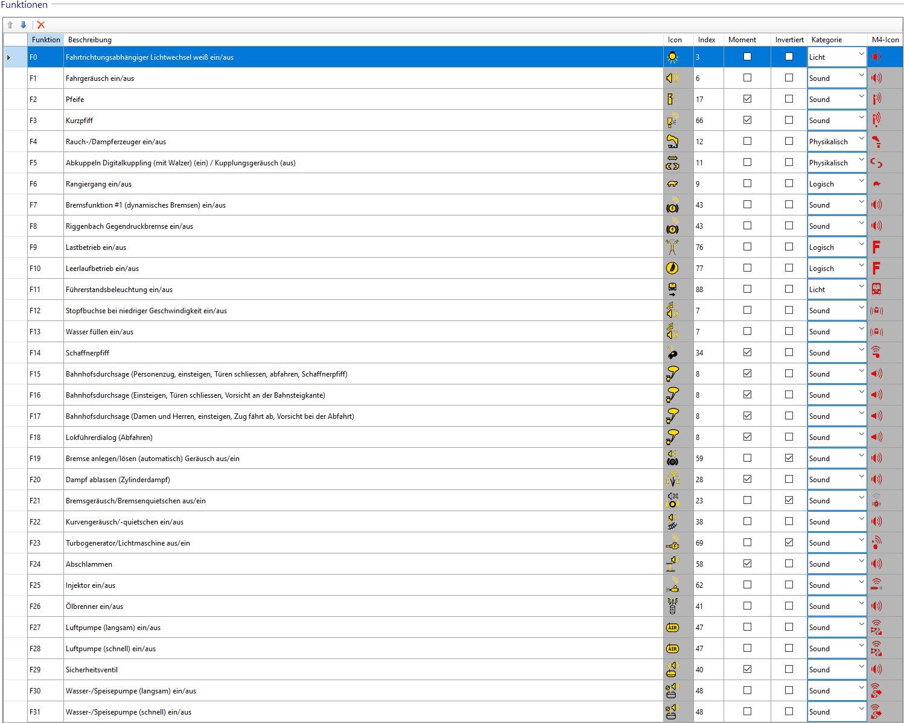
Task: Click the red delete X icon
Action: pos(41,25)
